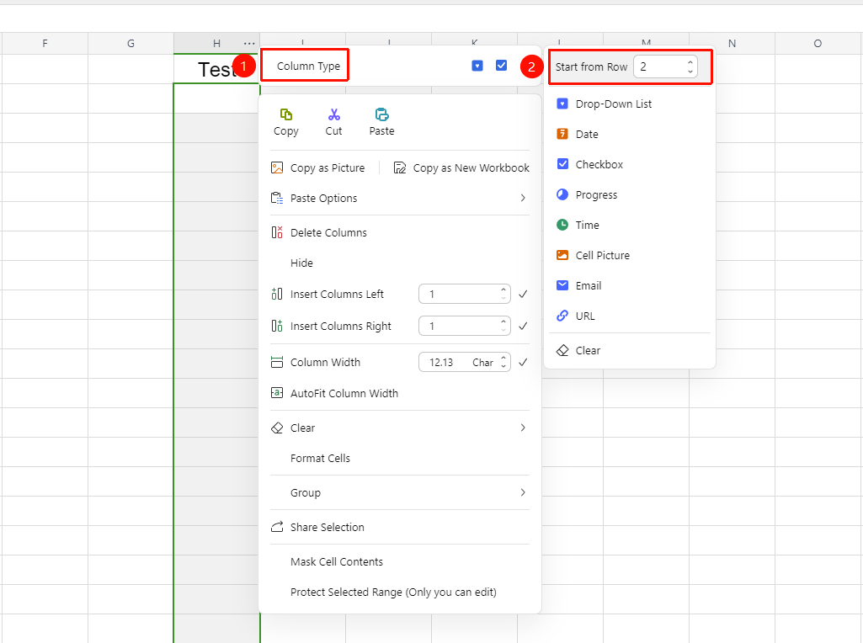The image size is (863, 643).
Task: Click the checkbox shortcut icon beside Column Type
Action: (502, 66)
